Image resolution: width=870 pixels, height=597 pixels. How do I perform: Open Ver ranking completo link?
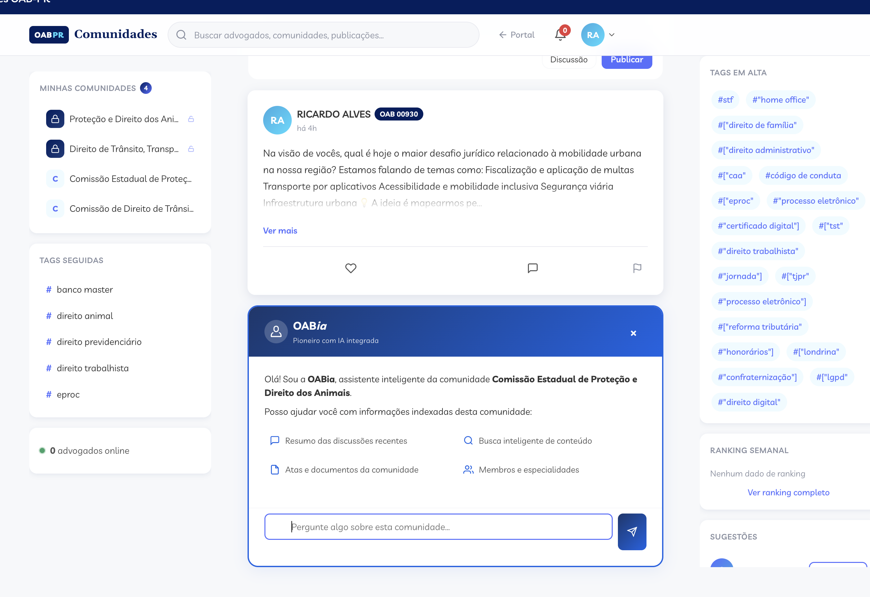pos(788,492)
